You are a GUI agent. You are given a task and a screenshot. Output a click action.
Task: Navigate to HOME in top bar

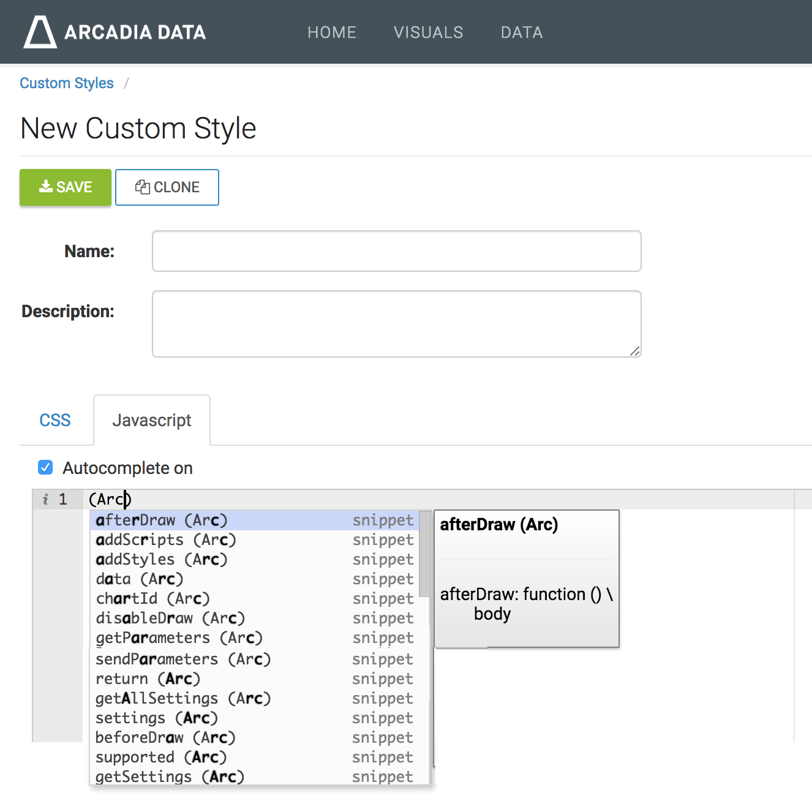pyautogui.click(x=332, y=32)
